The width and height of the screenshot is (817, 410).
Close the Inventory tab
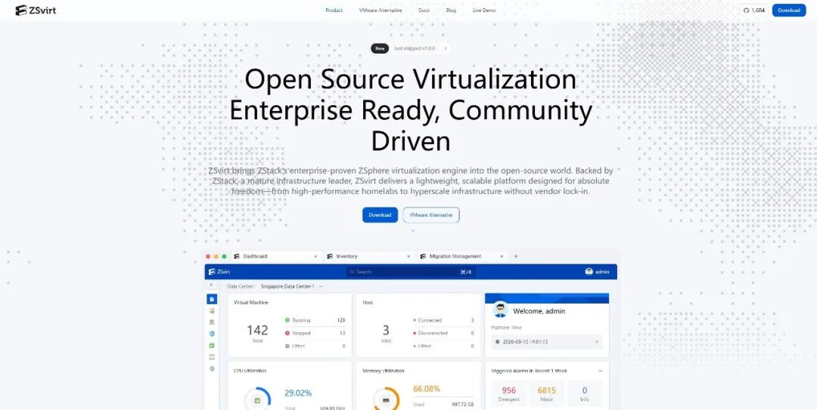click(408, 257)
